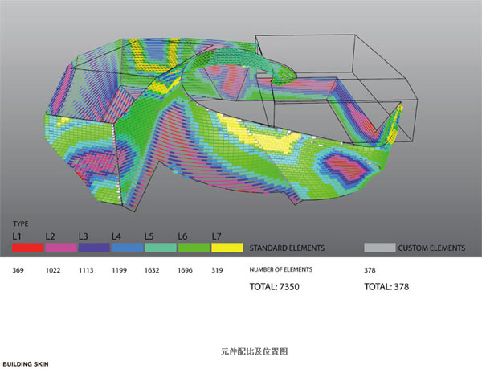Pick the purple L3 legend swatch
Viewport: 482px width, 369px height.
(94, 247)
